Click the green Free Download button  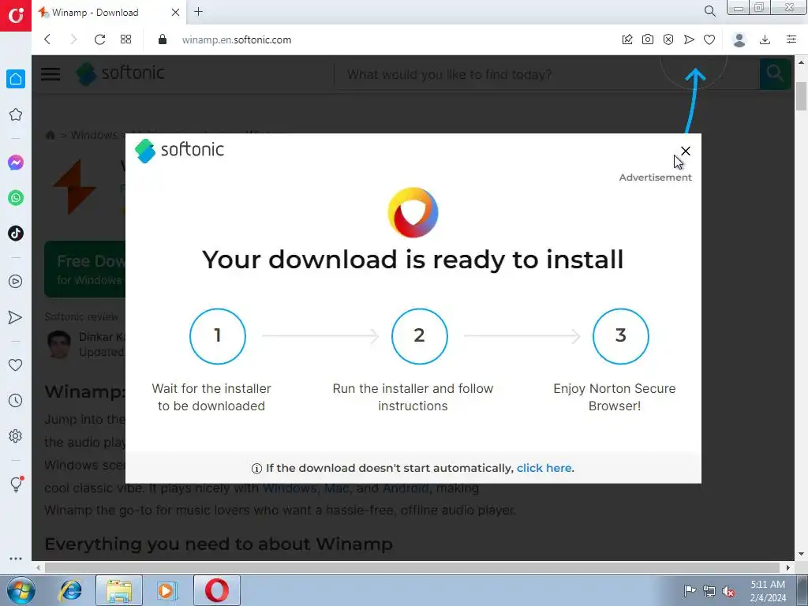[x=85, y=270]
